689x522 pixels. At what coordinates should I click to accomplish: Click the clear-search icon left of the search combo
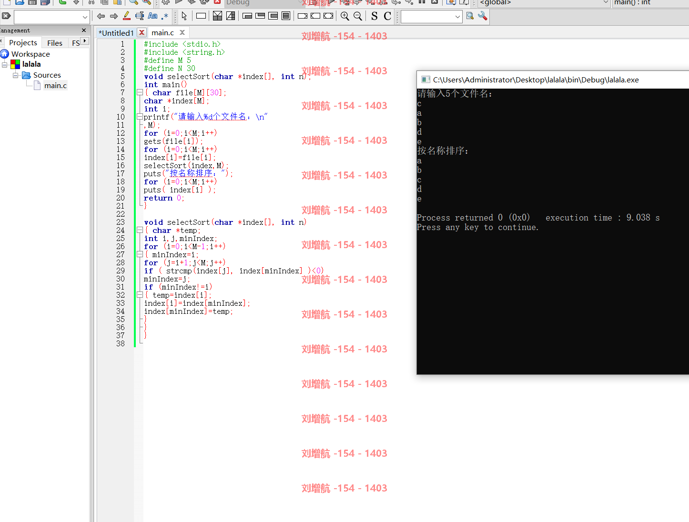[6, 16]
